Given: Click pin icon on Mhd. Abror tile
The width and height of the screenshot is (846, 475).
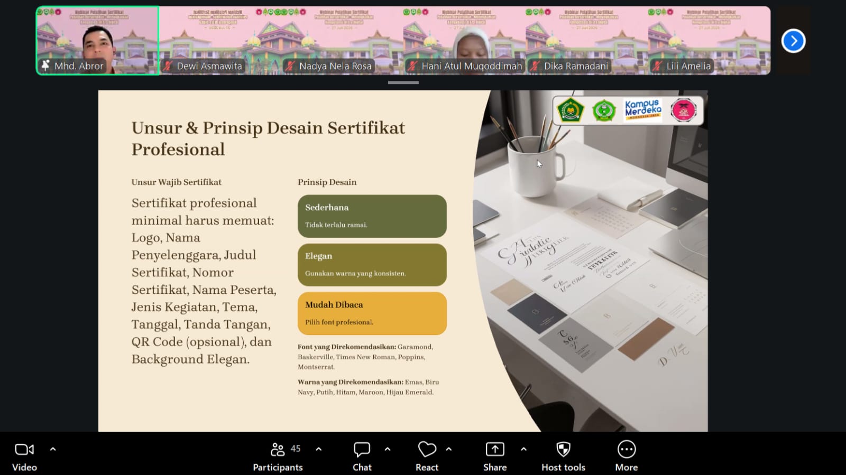Looking at the screenshot, I should point(45,66).
